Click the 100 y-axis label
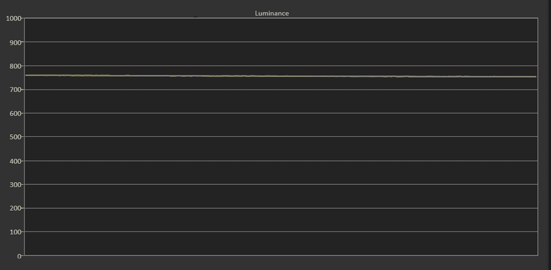 [x=16, y=232]
